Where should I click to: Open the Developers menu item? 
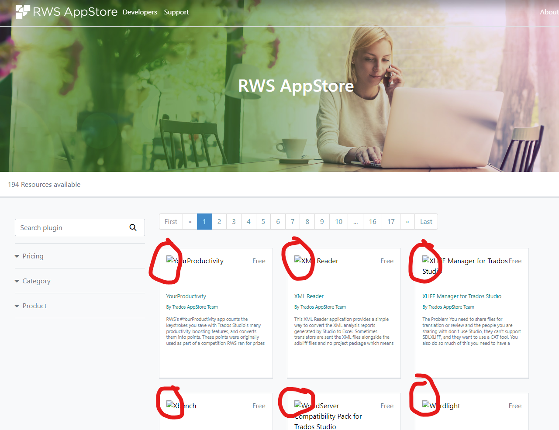point(140,12)
